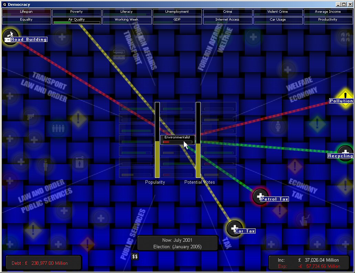
Task: Open the Lifespan statistic bar
Action: click(x=26, y=13)
